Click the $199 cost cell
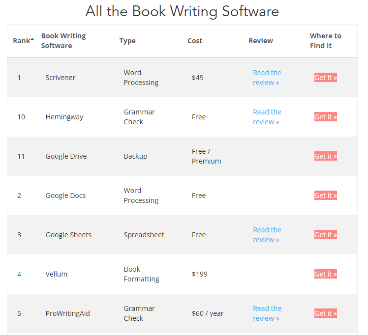Viewport: 368px width, 335px height. pos(199,274)
